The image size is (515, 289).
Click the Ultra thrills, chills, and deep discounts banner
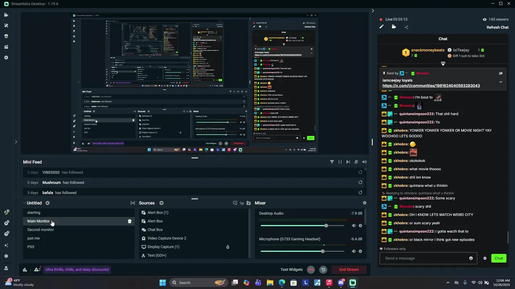pyautogui.click(x=77, y=270)
